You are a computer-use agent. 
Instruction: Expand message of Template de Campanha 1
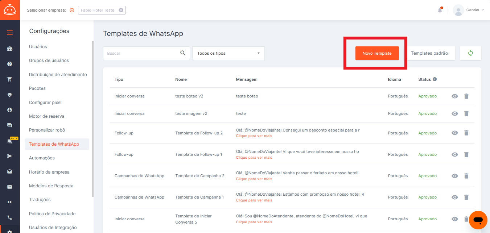(x=254, y=200)
